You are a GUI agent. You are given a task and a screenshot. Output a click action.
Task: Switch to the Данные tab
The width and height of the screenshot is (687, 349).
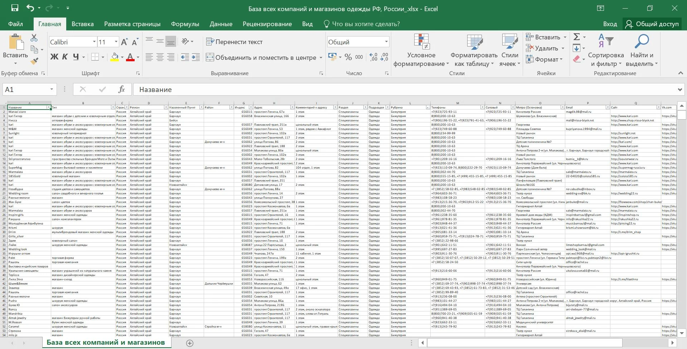coord(221,24)
